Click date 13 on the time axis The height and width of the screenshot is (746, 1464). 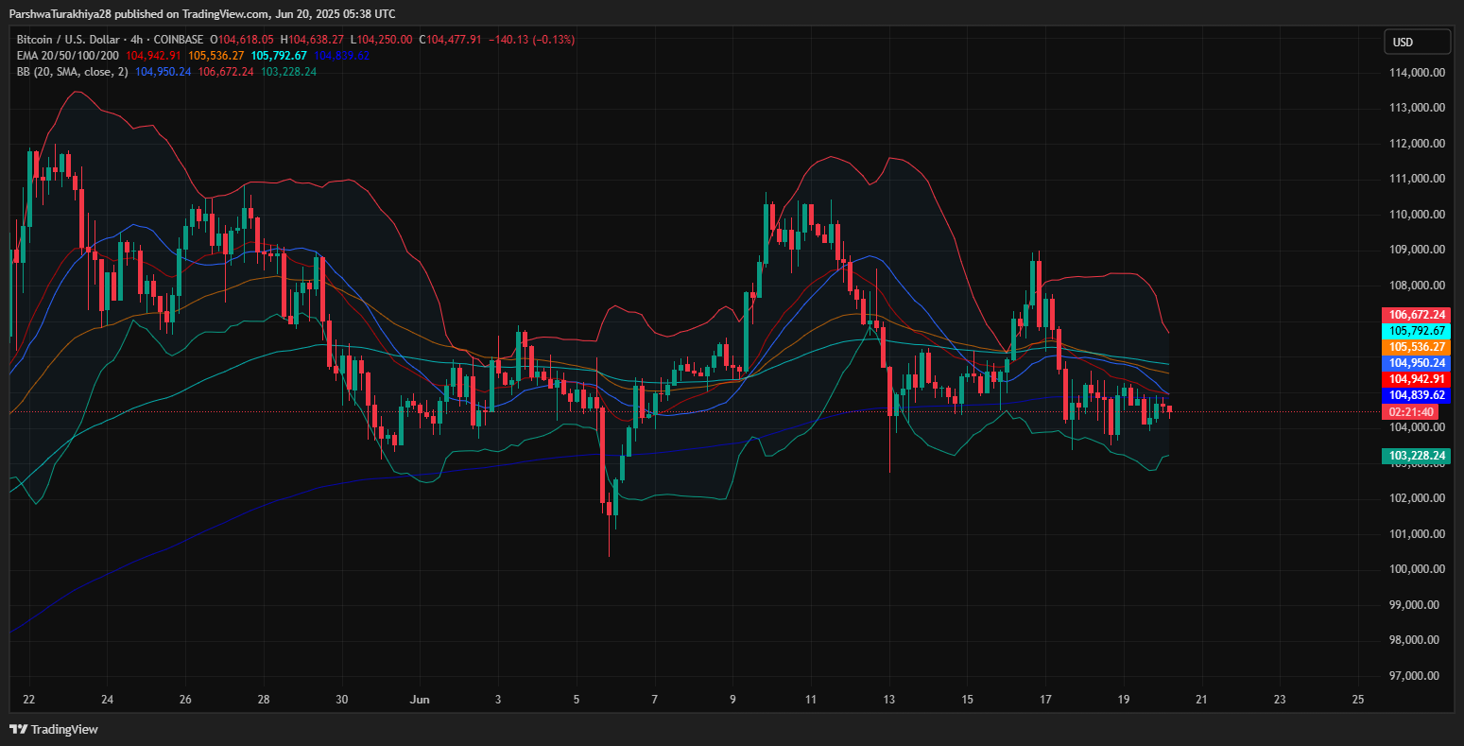tap(888, 700)
